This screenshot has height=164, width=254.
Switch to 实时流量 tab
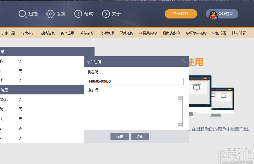click(x=67, y=33)
